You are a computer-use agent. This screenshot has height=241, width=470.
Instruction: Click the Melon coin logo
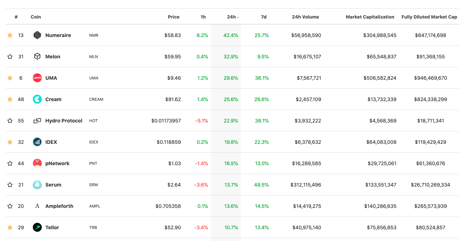pos(37,57)
